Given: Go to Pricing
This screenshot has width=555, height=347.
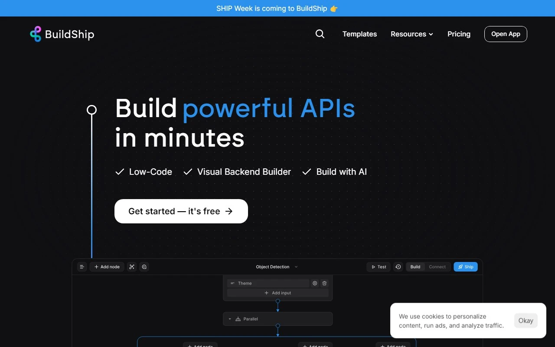Looking at the screenshot, I should tap(459, 34).
